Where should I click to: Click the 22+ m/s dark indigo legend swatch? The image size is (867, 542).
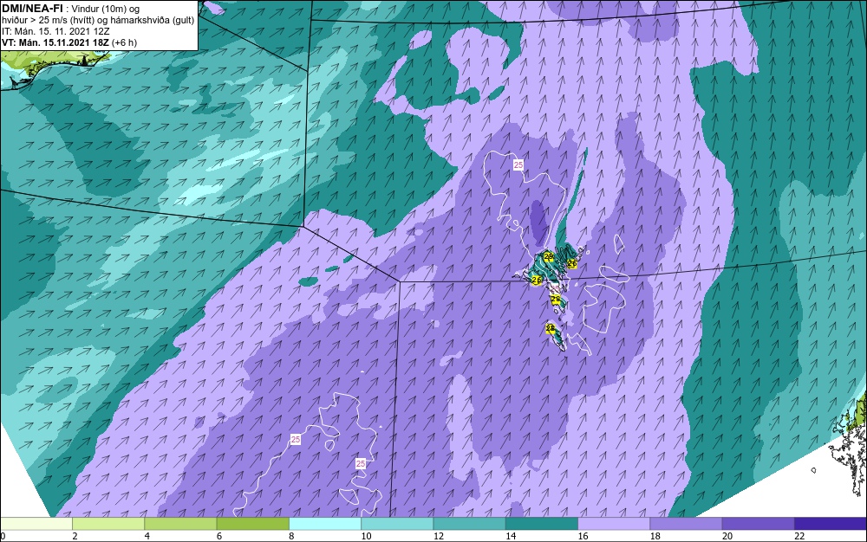[x=831, y=523]
